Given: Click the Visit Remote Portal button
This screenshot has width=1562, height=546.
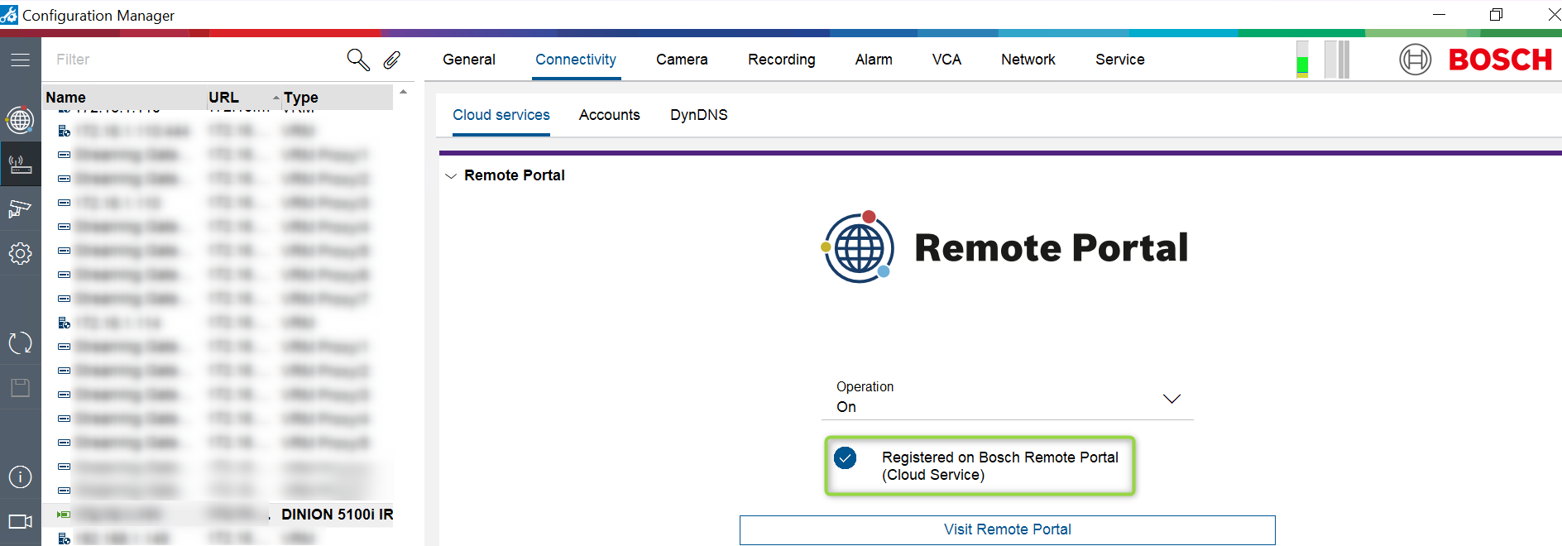Looking at the screenshot, I should tap(1008, 530).
